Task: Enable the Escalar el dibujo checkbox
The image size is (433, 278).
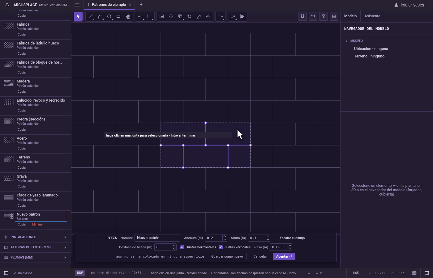Action: click(x=276, y=238)
